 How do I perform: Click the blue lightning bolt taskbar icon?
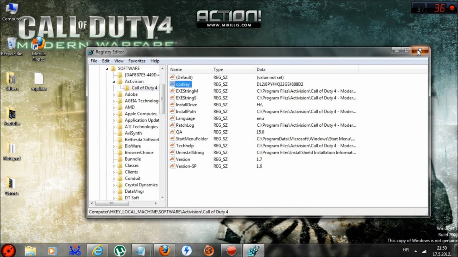pyautogui.click(x=186, y=251)
